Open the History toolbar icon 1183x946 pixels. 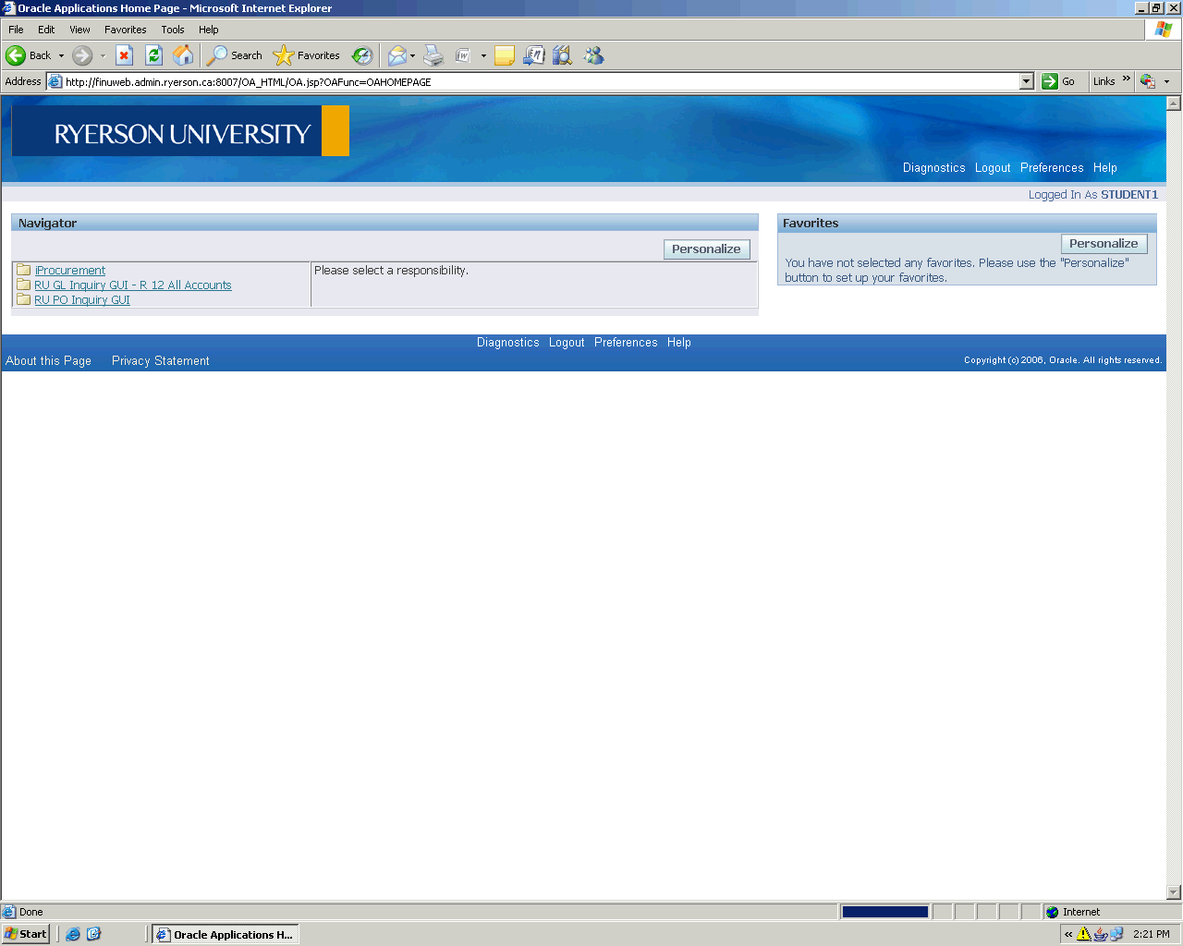click(x=362, y=55)
